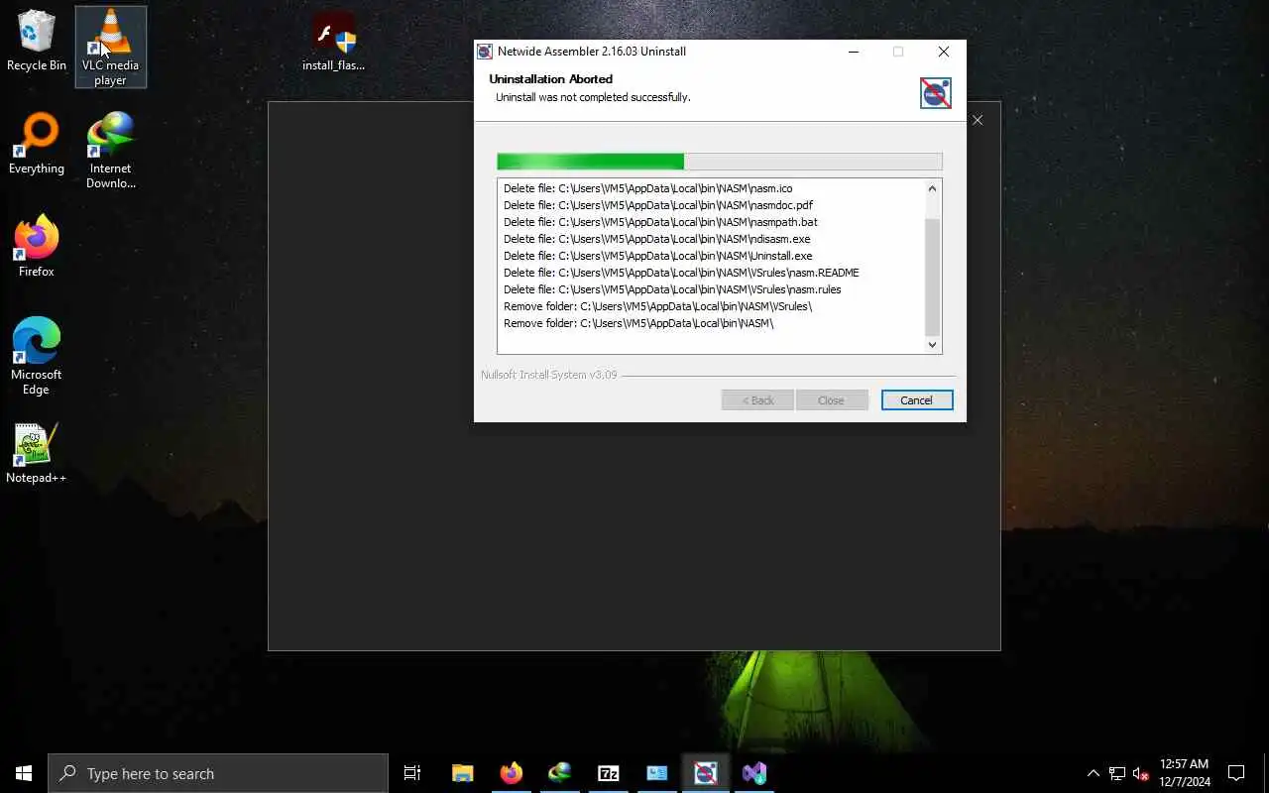The height and width of the screenshot is (793, 1269).
Task: Click the NASM uninstaller header logo
Action: coord(935,93)
